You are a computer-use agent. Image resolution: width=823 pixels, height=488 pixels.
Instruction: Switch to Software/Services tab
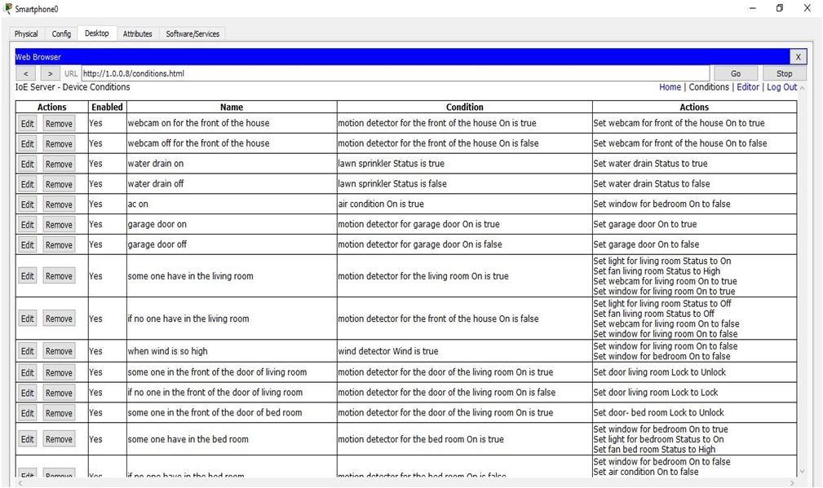[x=192, y=33]
